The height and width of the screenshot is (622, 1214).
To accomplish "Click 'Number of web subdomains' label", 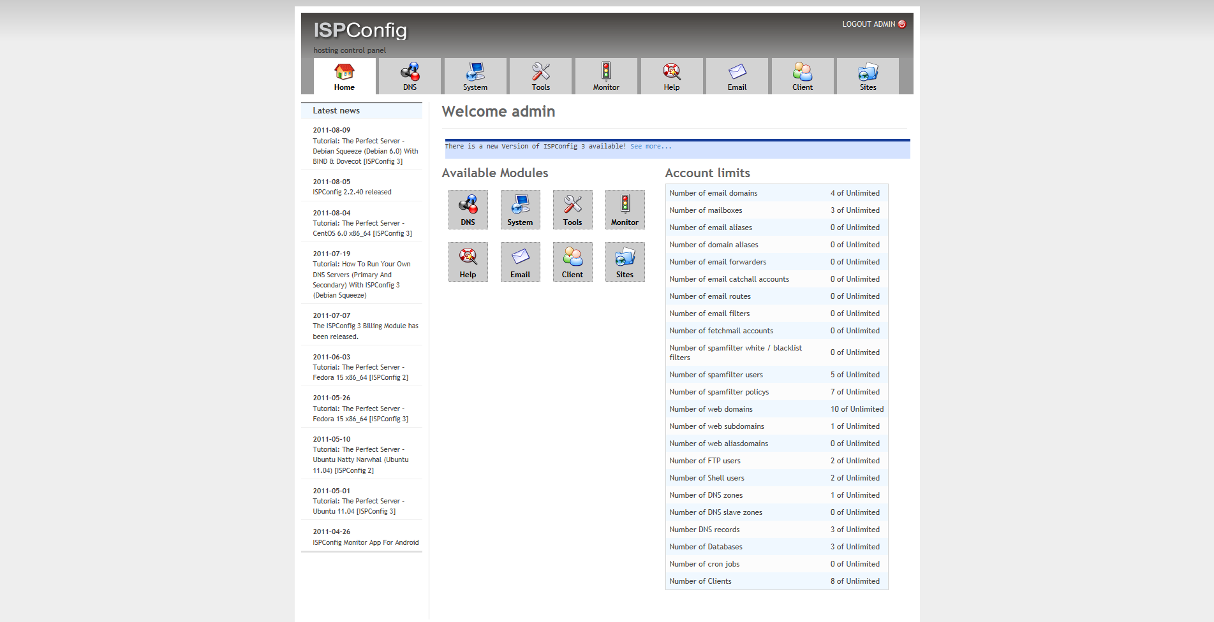I will 716,426.
